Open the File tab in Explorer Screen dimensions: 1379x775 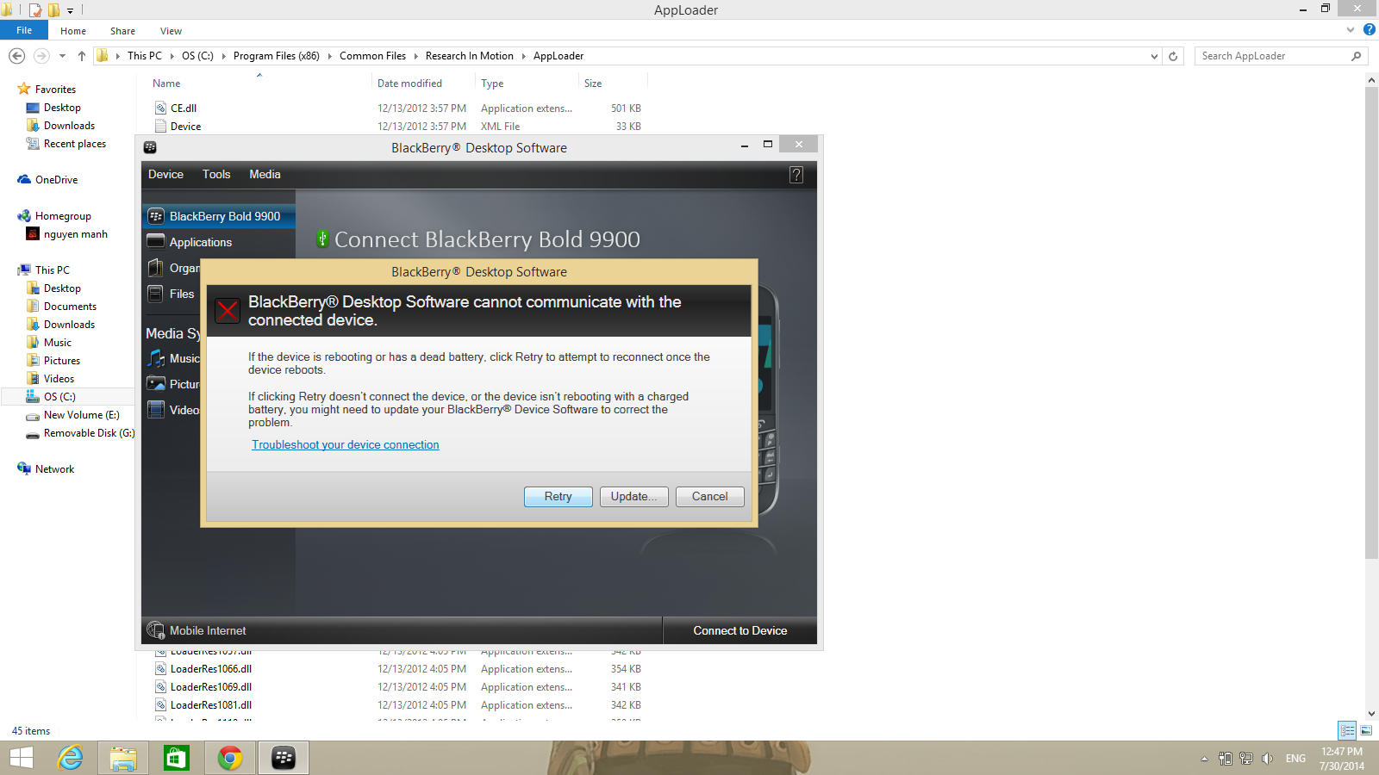(x=24, y=30)
